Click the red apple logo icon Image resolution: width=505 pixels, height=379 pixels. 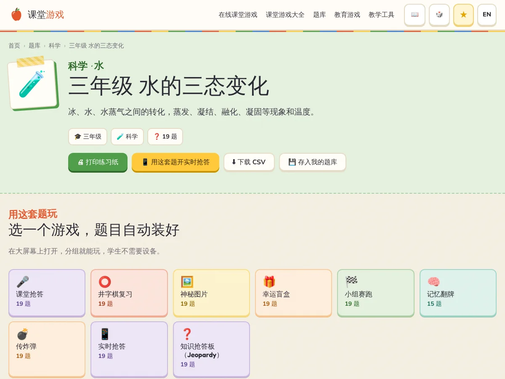(x=16, y=15)
